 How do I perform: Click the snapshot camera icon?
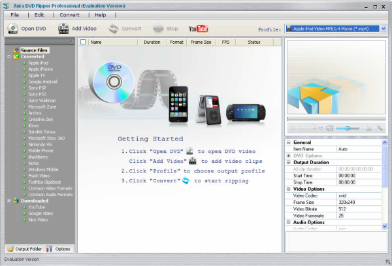coord(314,129)
